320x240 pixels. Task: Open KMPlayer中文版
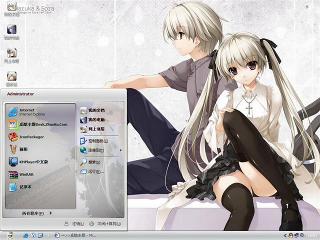[x=40, y=162]
